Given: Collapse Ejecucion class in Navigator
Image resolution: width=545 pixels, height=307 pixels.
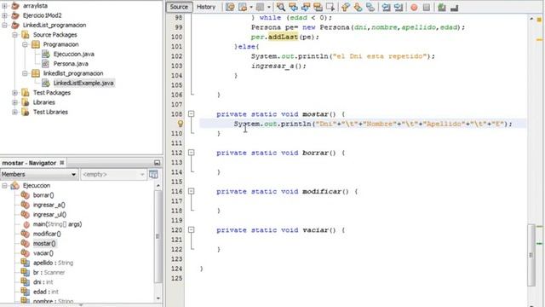Looking at the screenshot, I should pos(4,186).
